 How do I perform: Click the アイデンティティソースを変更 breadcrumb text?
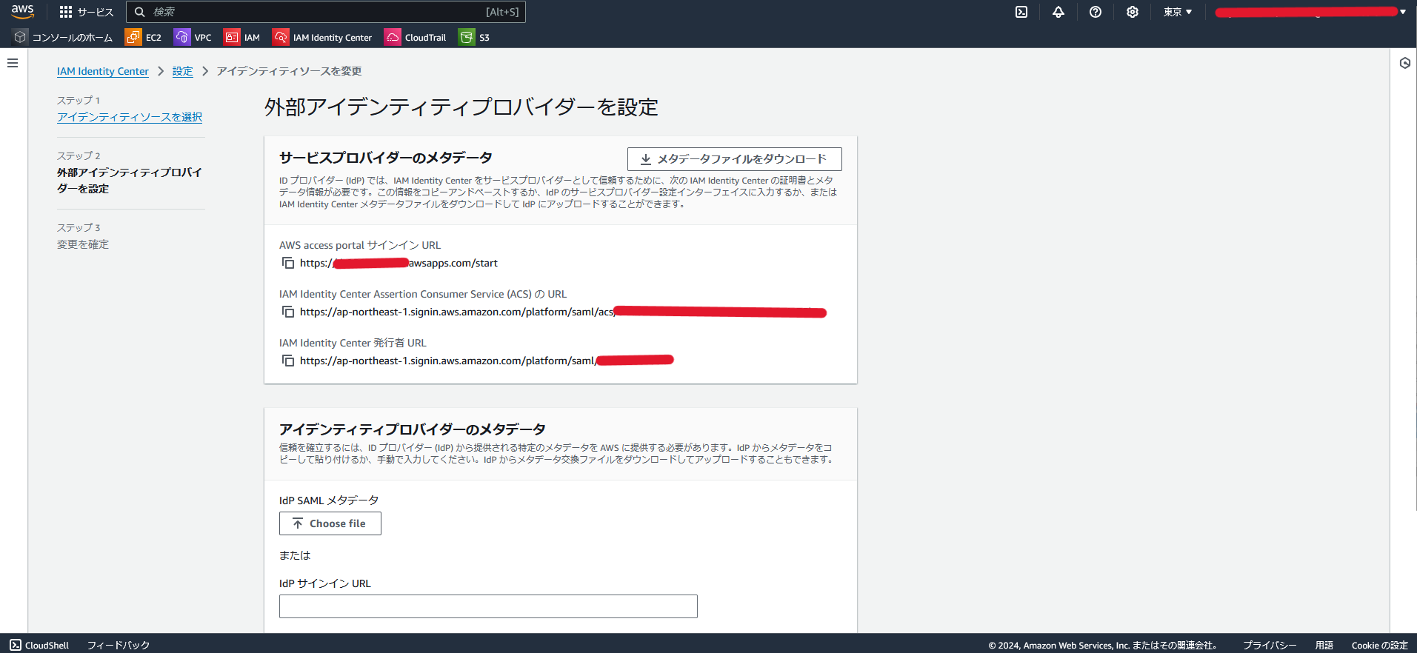click(289, 71)
